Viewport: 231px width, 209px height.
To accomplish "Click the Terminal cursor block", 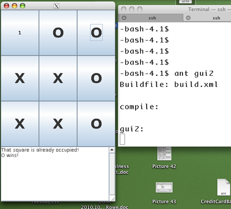I will [122, 139].
